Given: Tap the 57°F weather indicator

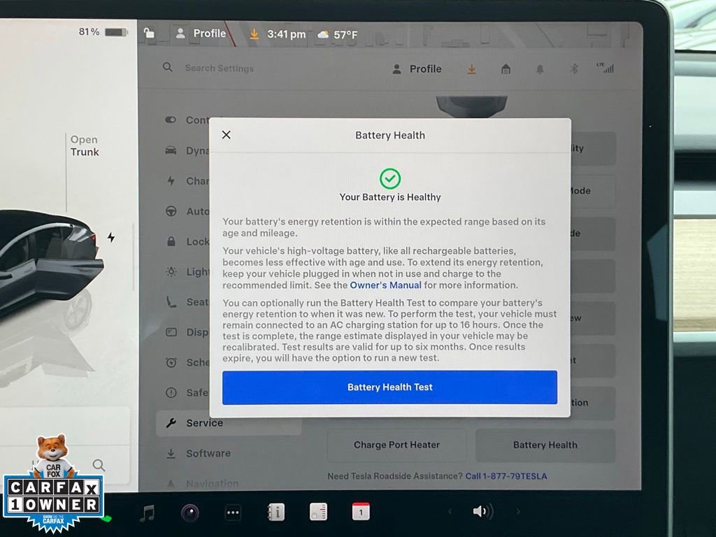Looking at the screenshot, I should click(338, 35).
